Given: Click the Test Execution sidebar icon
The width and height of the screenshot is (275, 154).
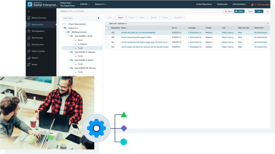Looking at the screenshot, I should (29, 44).
